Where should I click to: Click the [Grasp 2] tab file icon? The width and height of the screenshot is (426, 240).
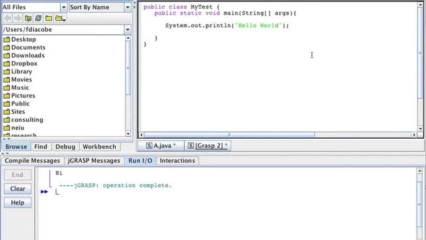[191, 145]
